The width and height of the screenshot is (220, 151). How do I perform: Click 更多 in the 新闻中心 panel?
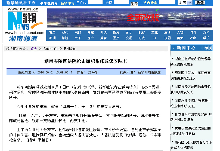coord(209,48)
